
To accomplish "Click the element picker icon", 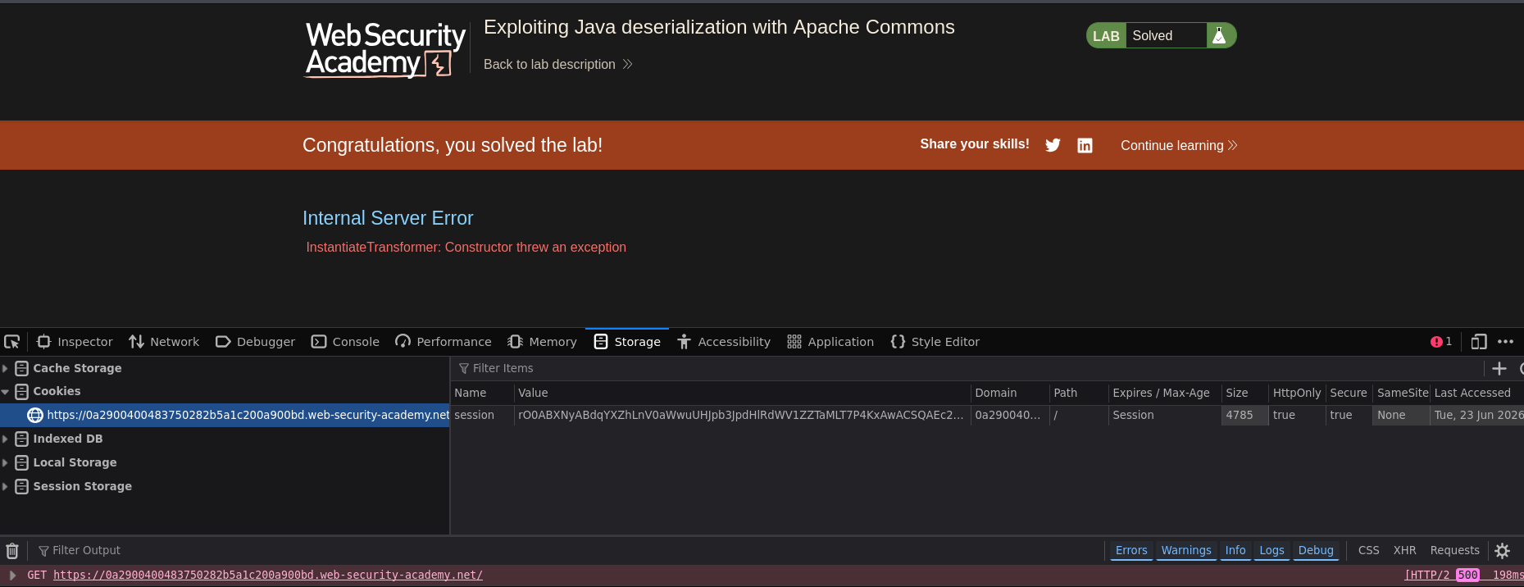I will click(x=12, y=342).
